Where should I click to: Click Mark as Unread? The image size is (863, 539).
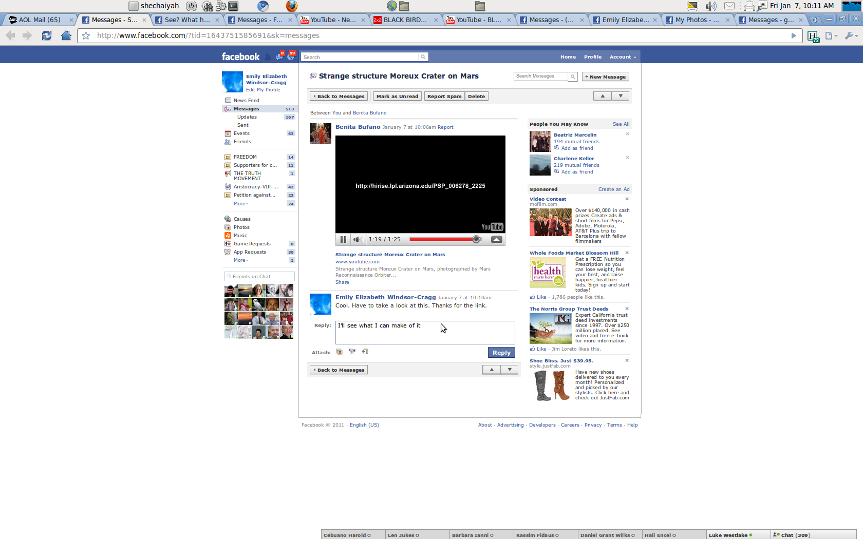397,96
